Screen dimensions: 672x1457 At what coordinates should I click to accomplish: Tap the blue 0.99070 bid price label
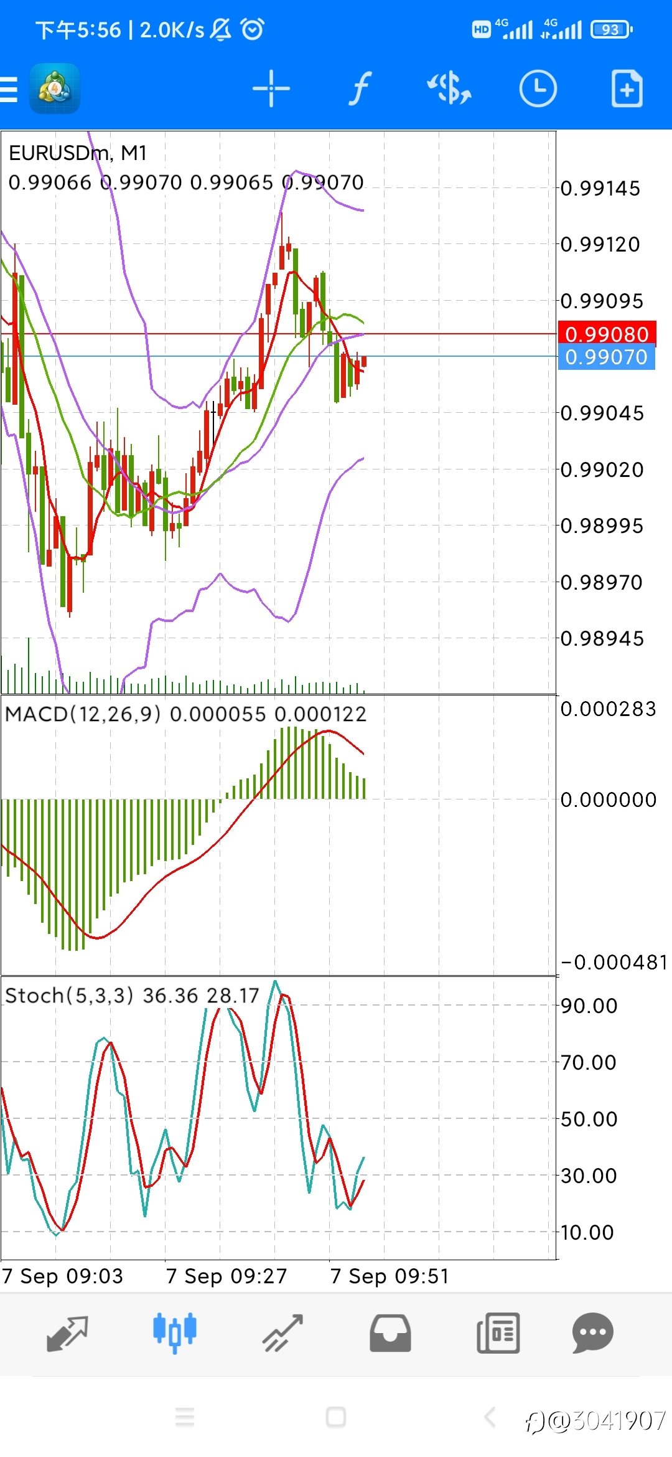click(x=607, y=357)
